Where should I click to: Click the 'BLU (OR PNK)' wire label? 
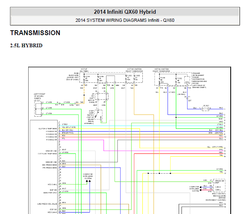[x=181, y=93]
